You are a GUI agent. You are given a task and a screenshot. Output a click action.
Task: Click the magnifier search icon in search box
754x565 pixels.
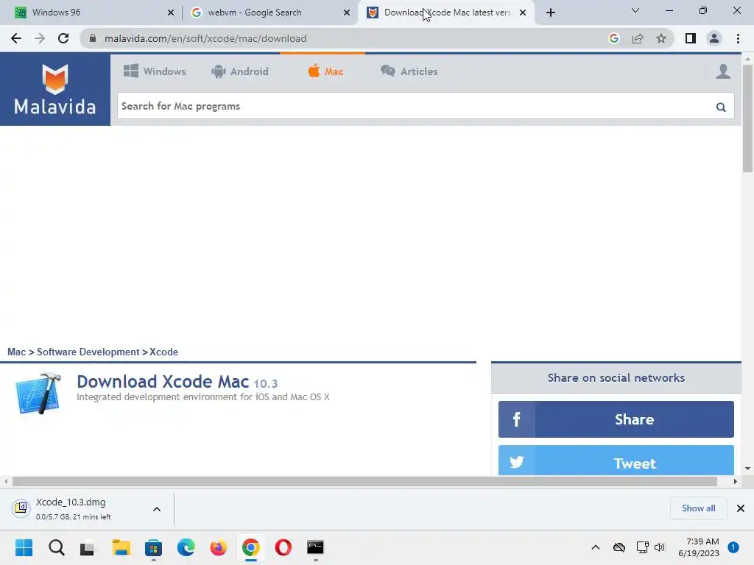tap(720, 107)
